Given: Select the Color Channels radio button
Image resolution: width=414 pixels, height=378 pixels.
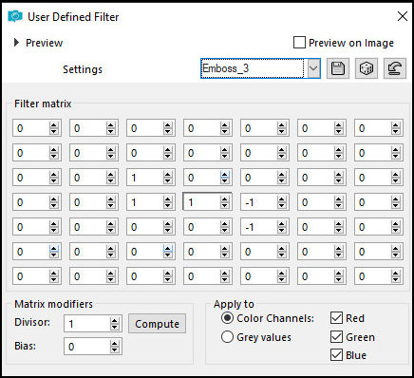Looking at the screenshot, I should [x=227, y=318].
